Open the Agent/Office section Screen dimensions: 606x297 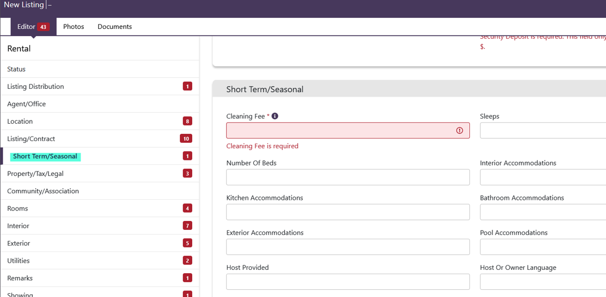(x=27, y=104)
